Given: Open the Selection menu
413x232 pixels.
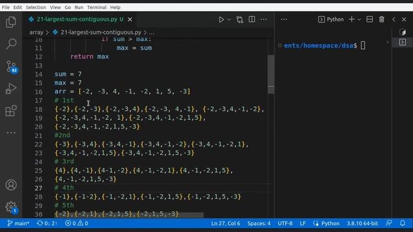Looking at the screenshot, I should [36, 7].
